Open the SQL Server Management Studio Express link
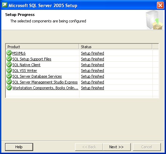This screenshot has height=154, width=166. [x=45, y=82]
